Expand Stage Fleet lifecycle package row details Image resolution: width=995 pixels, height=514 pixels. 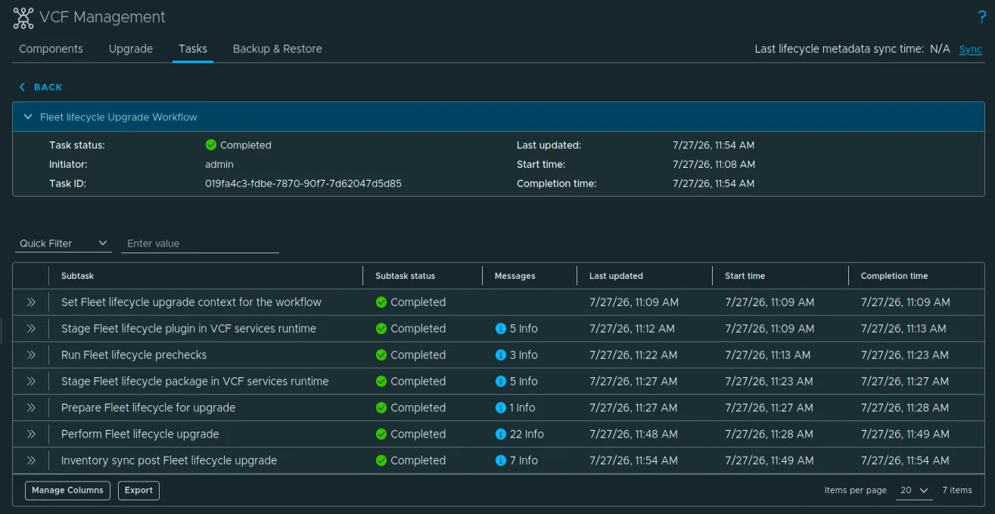pyautogui.click(x=31, y=382)
